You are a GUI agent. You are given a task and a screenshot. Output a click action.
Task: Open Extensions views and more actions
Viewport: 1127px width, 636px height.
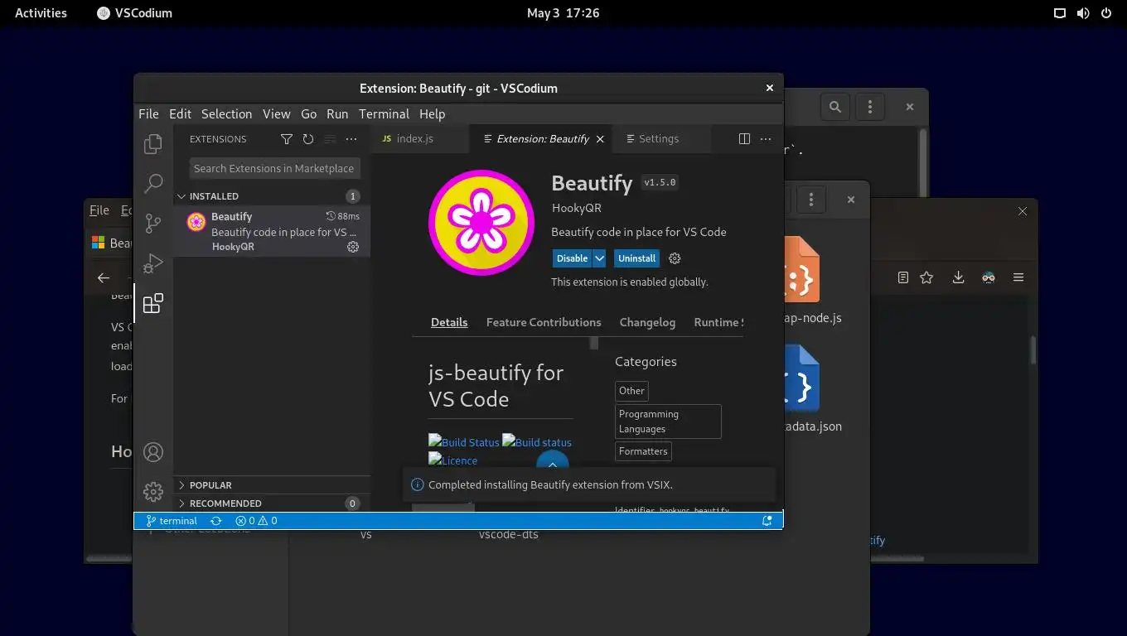(x=351, y=139)
